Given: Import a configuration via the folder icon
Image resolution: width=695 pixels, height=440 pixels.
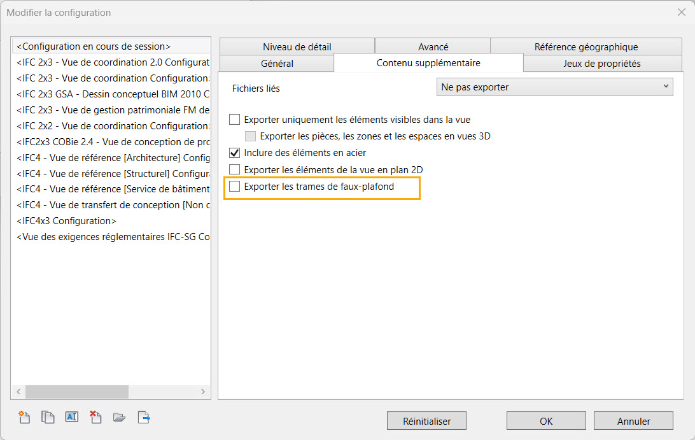Looking at the screenshot, I should tap(119, 418).
